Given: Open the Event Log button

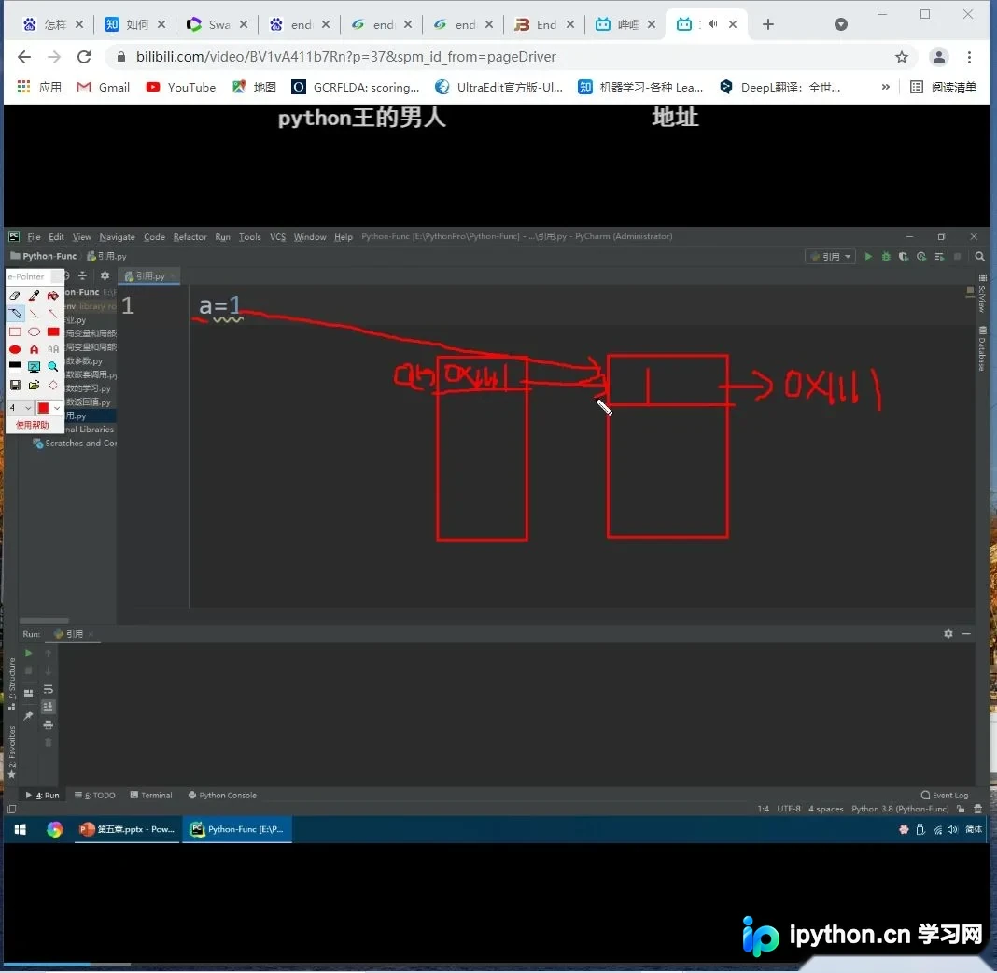Looking at the screenshot, I should (x=944, y=795).
